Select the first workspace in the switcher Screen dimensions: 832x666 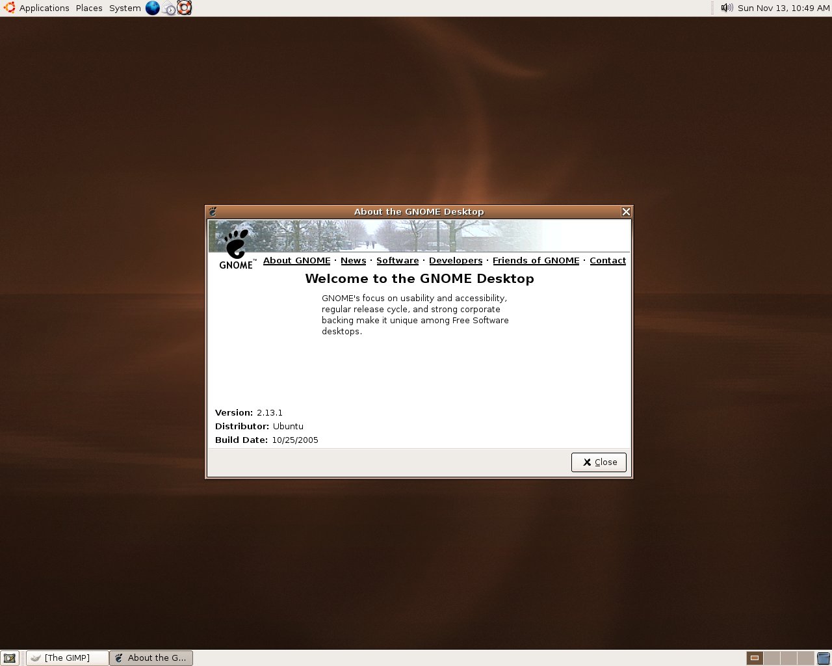[755, 658]
